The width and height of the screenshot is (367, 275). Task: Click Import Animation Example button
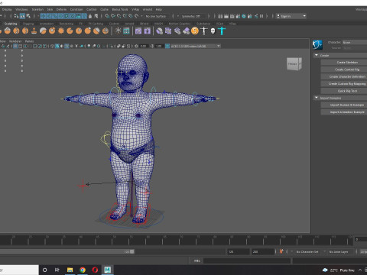[x=343, y=112]
